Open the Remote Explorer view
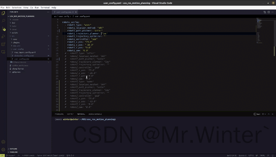 (x=3, y=52)
